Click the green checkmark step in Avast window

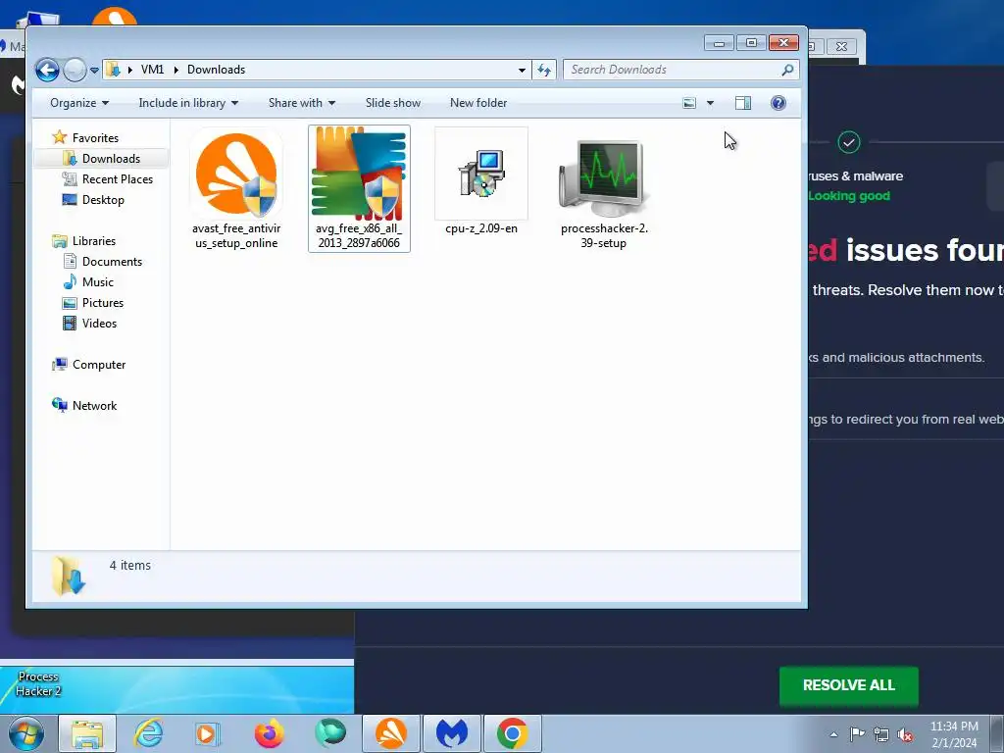tap(848, 142)
